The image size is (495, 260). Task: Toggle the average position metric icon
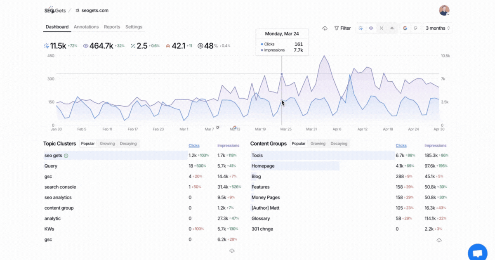392,28
